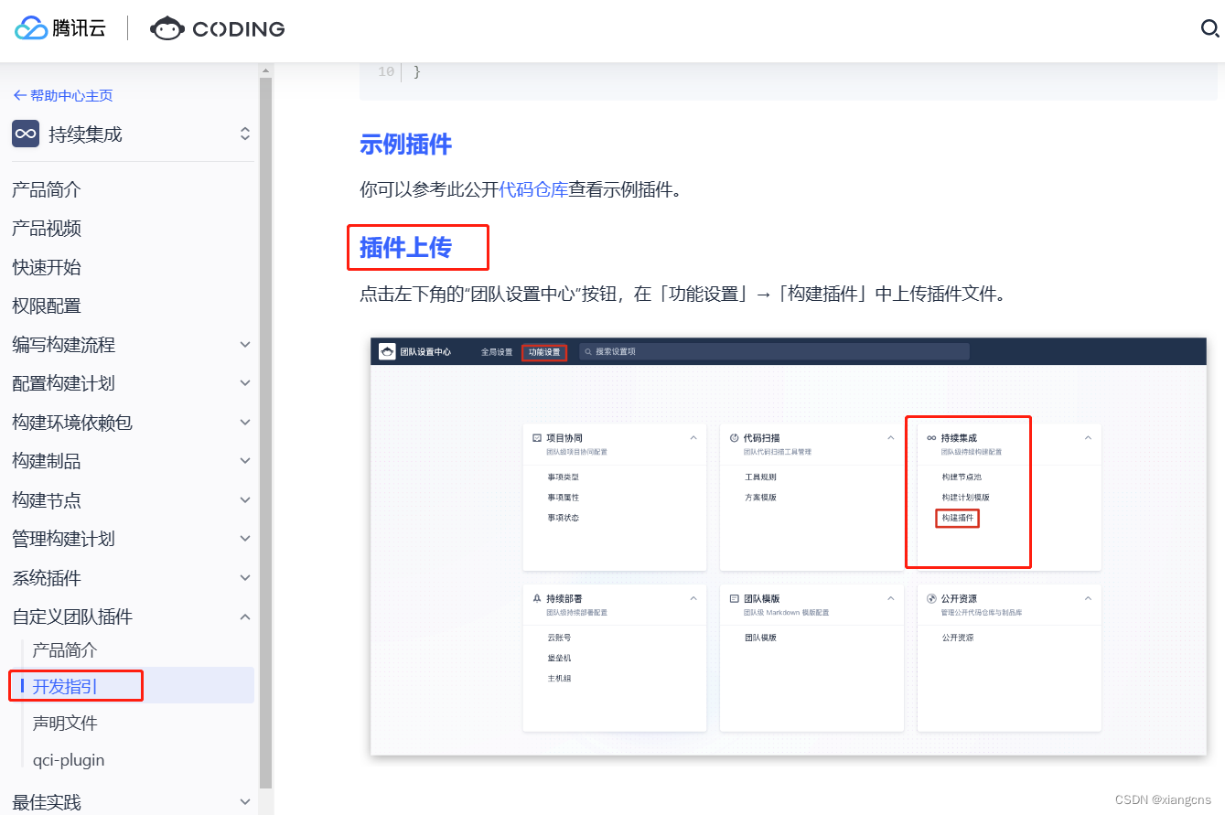Click the 代码扫描 card icon

(x=735, y=438)
